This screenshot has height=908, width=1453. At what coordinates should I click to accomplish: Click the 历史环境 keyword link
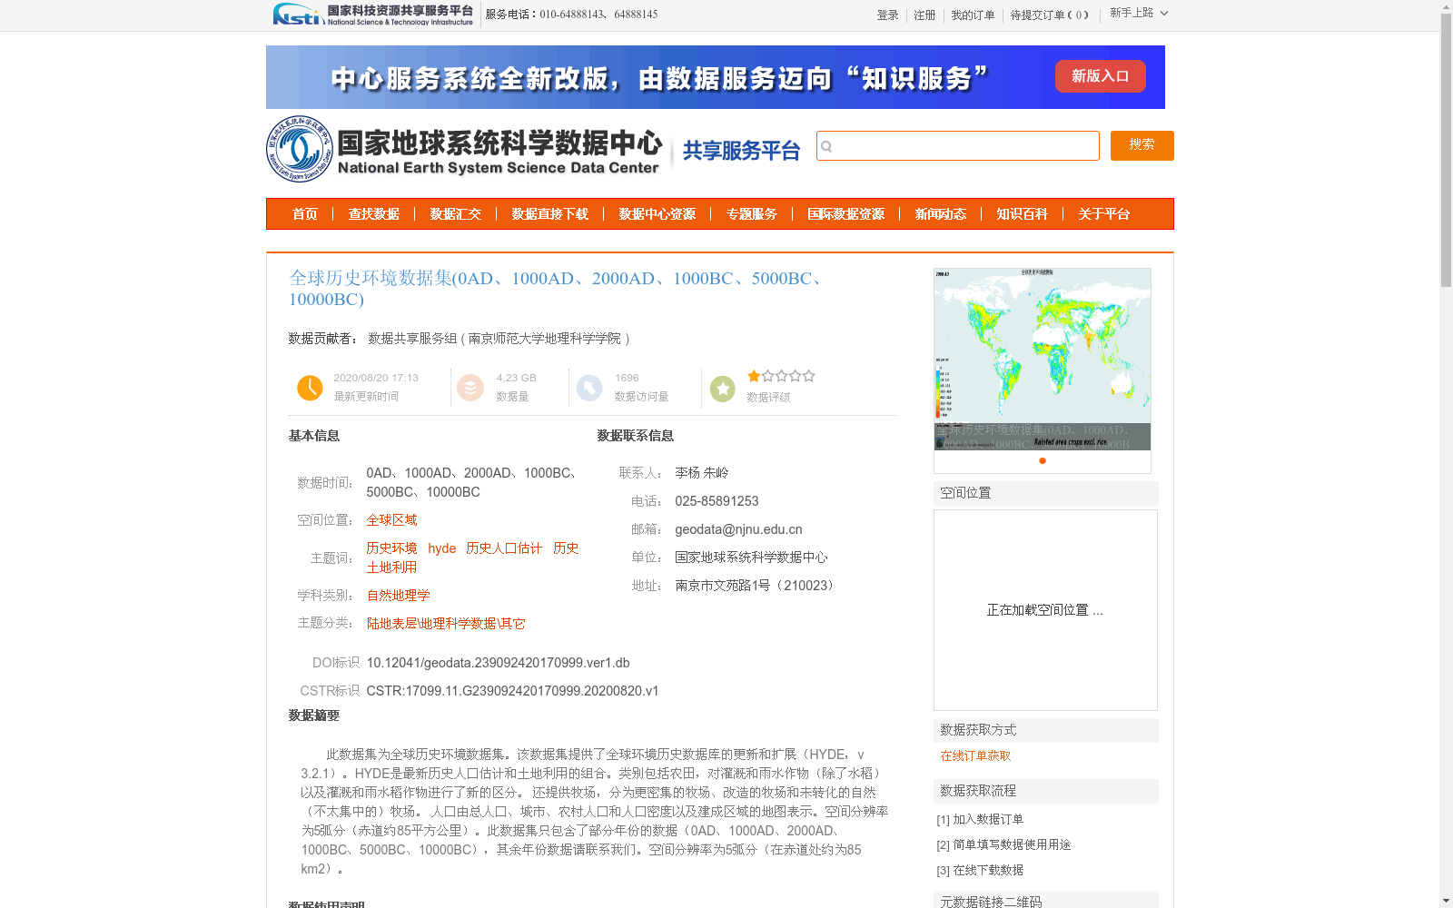[x=392, y=548]
